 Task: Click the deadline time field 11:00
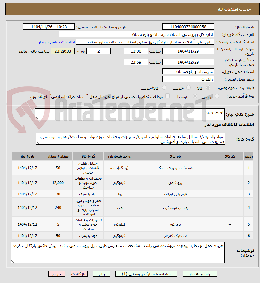(x=136, y=51)
